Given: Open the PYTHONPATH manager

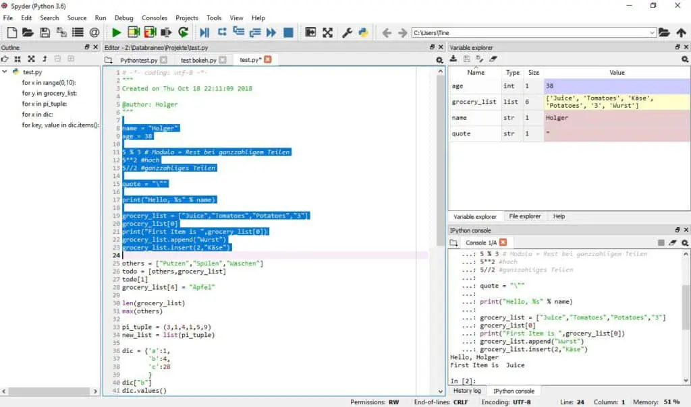Looking at the screenshot, I should (363, 32).
